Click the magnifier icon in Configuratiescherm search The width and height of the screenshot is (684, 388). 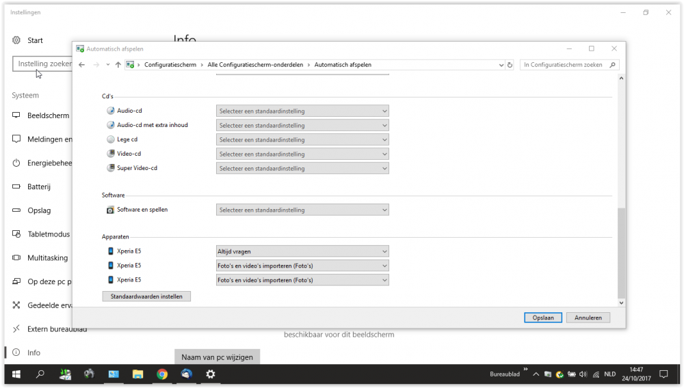612,65
